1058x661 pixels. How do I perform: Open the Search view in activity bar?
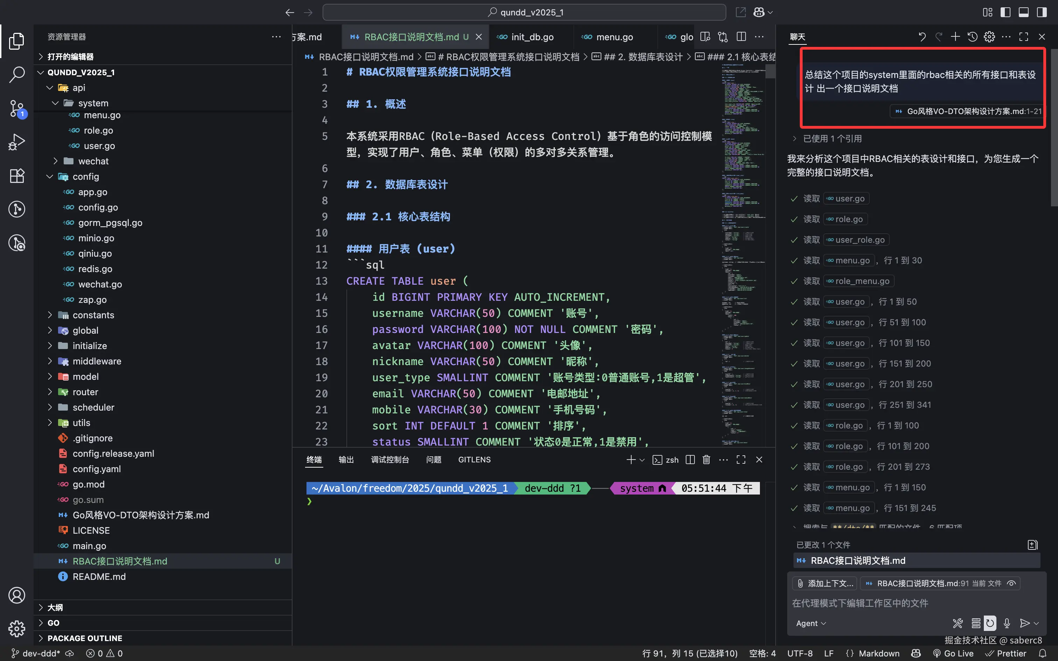coord(16,74)
